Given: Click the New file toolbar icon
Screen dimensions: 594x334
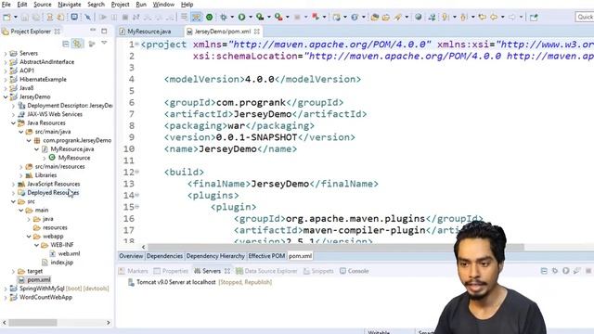Looking at the screenshot, I should [x=6, y=17].
